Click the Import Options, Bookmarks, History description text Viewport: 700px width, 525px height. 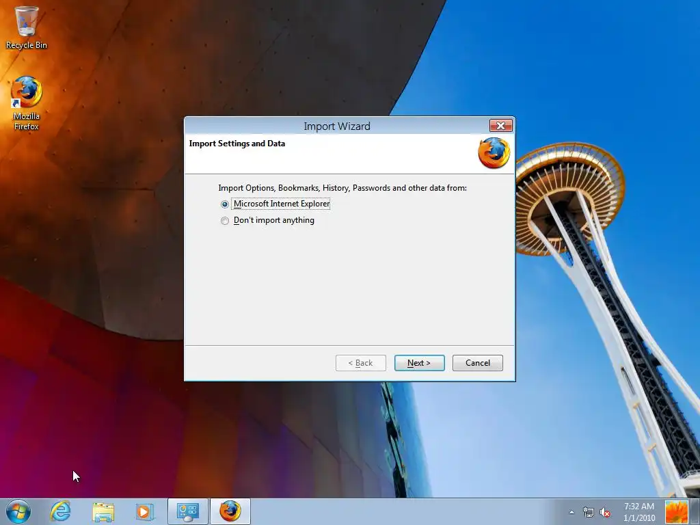[x=342, y=188]
